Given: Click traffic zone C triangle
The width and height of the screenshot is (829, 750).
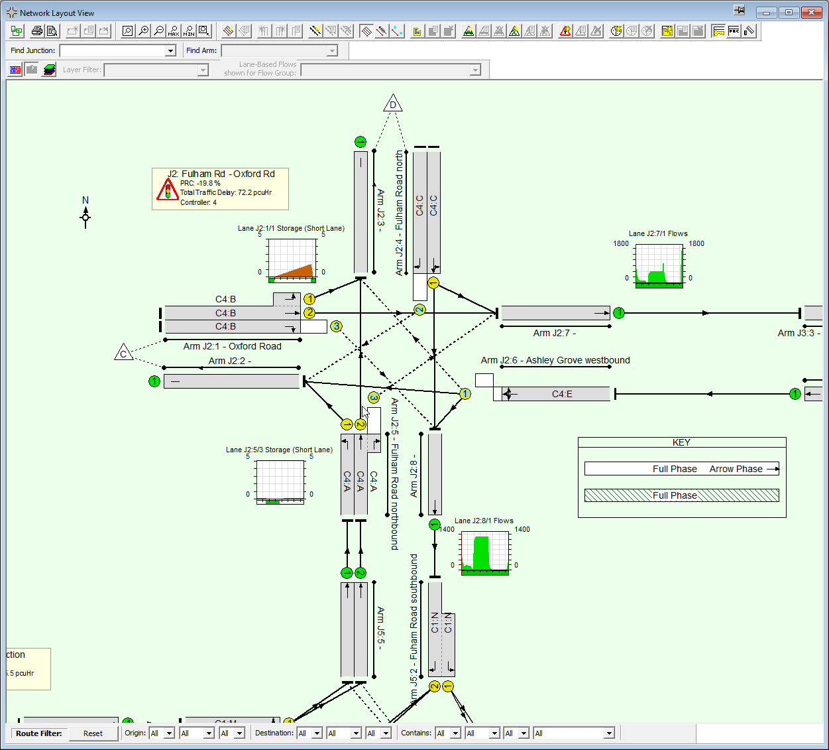Looking at the screenshot, I should [x=124, y=353].
